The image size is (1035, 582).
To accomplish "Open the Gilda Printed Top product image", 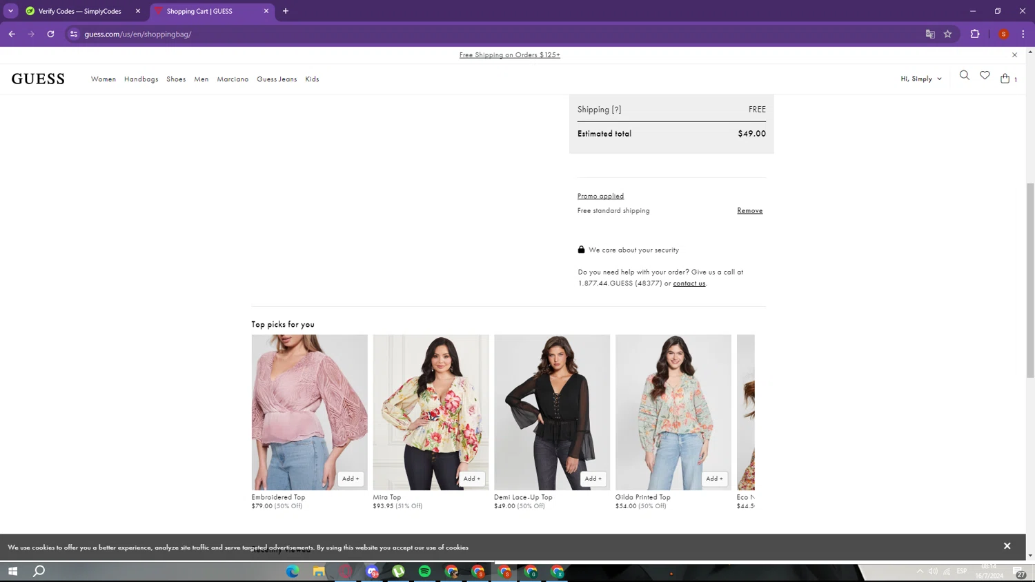I will 673,412.
